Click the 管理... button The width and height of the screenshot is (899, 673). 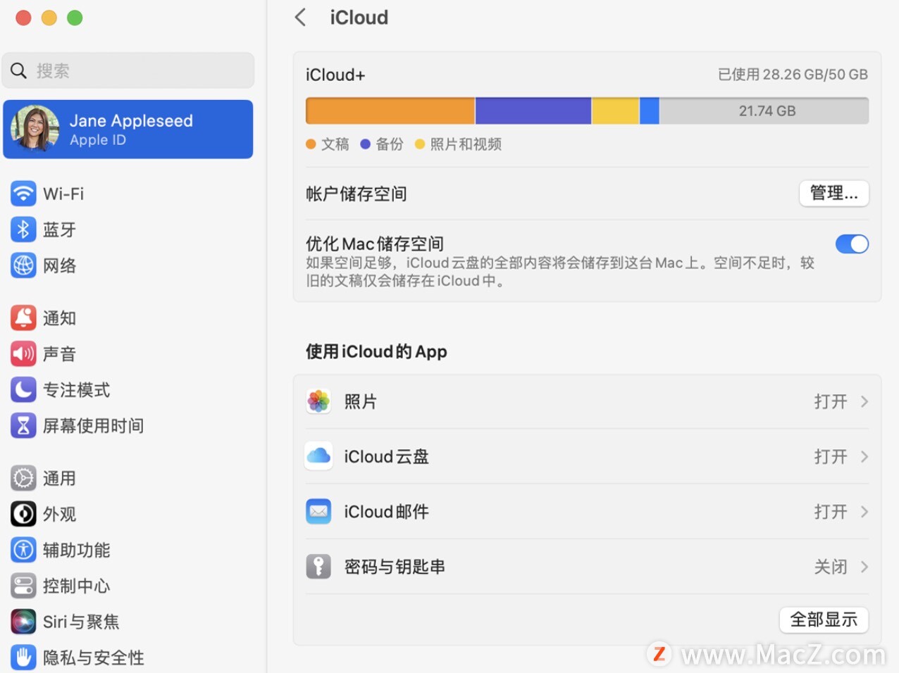pos(834,193)
